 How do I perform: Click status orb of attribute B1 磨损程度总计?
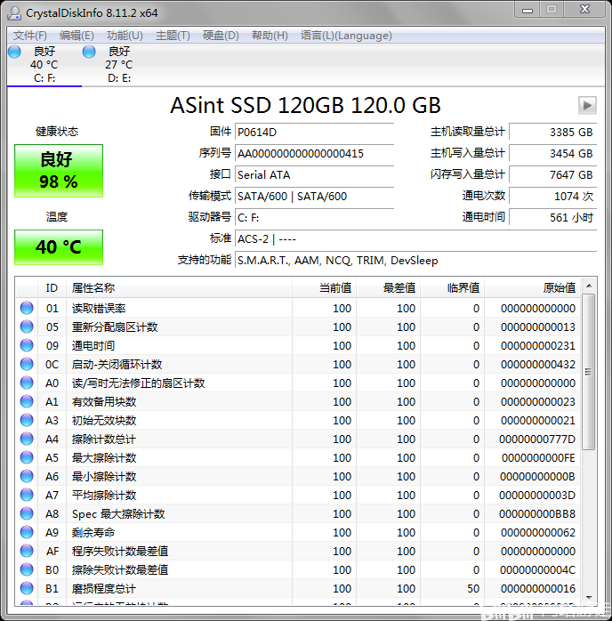pyautogui.click(x=27, y=588)
